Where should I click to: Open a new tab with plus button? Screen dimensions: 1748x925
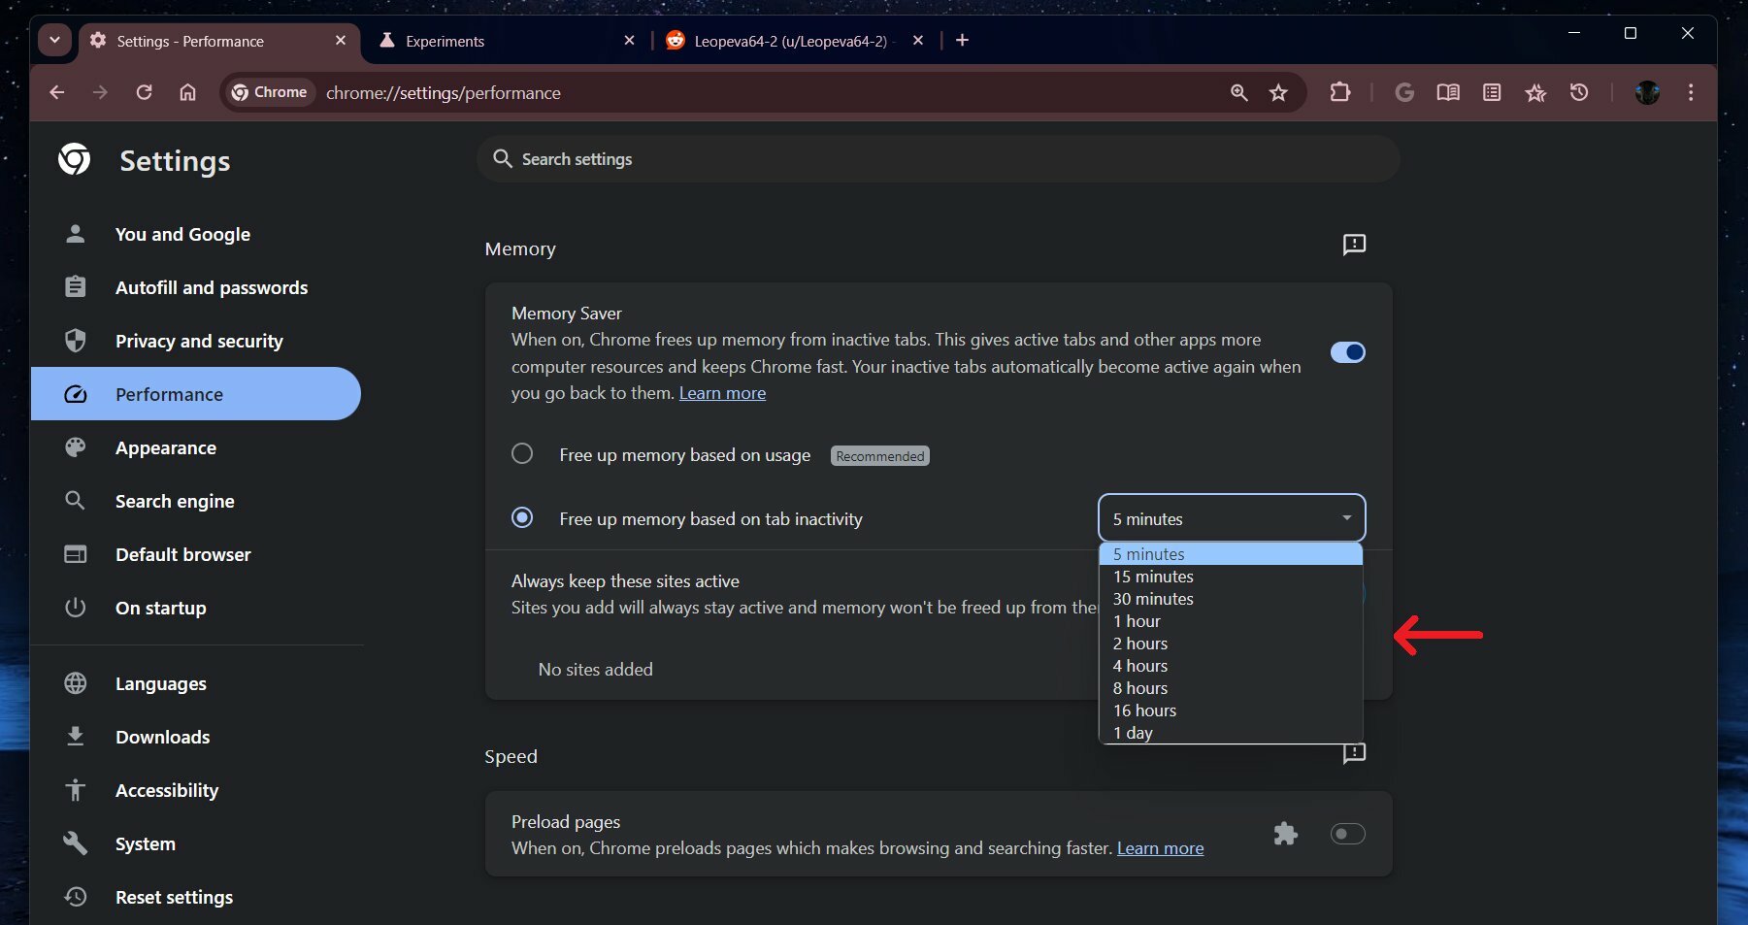[962, 40]
